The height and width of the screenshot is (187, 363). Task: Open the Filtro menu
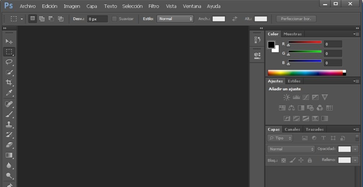[154, 6]
